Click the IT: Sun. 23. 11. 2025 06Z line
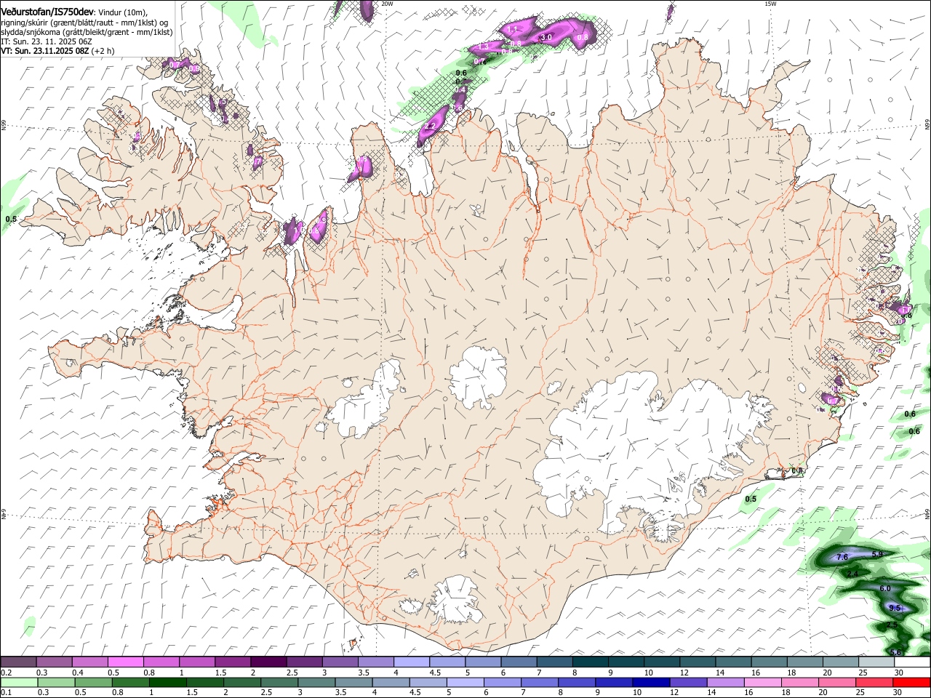The image size is (931, 698). (x=47, y=41)
